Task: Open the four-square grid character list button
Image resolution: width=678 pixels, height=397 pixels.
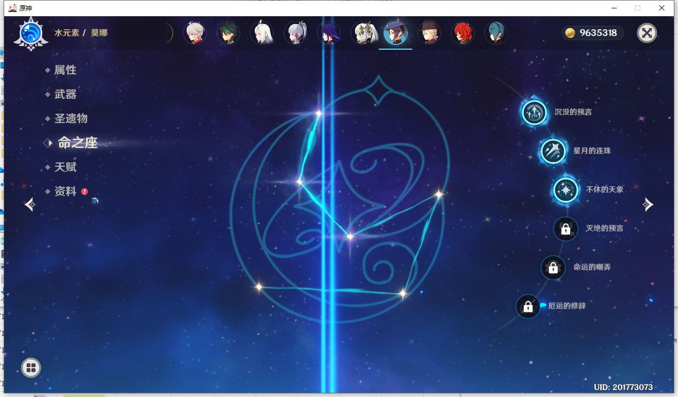Action: pos(31,368)
